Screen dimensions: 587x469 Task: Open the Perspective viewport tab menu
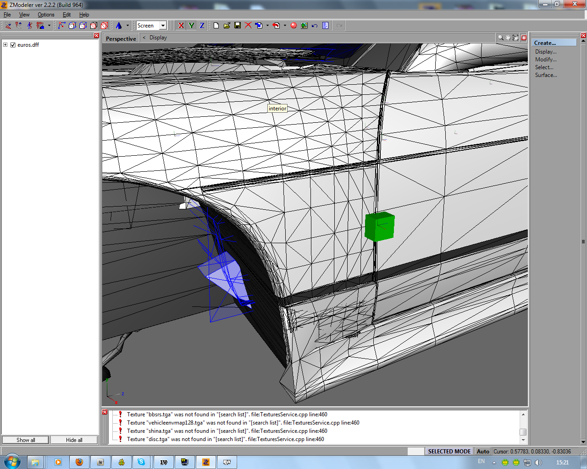pos(121,38)
